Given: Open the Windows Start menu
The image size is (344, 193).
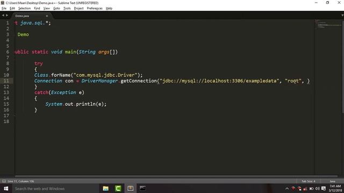Looking at the screenshot, I should click(x=6, y=188).
